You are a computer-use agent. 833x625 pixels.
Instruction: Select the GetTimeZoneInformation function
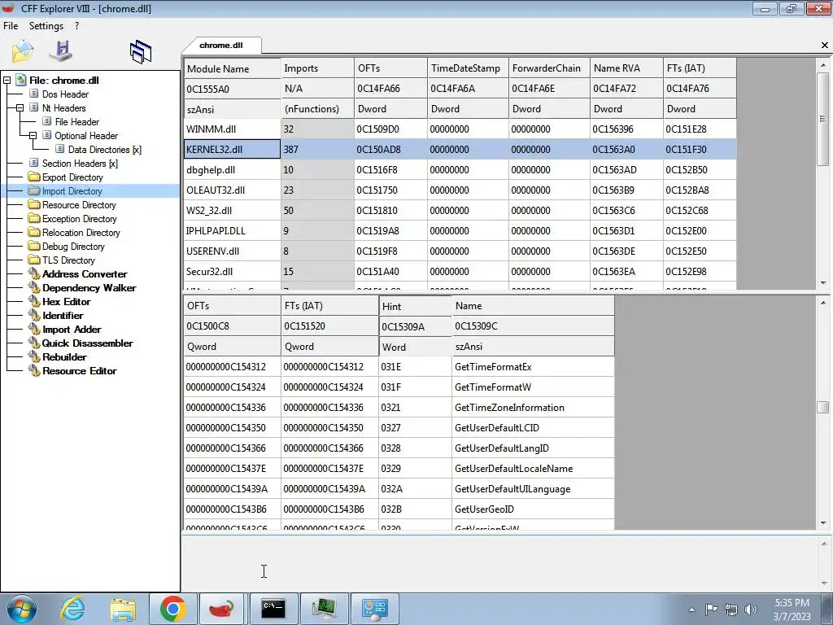click(399, 407)
